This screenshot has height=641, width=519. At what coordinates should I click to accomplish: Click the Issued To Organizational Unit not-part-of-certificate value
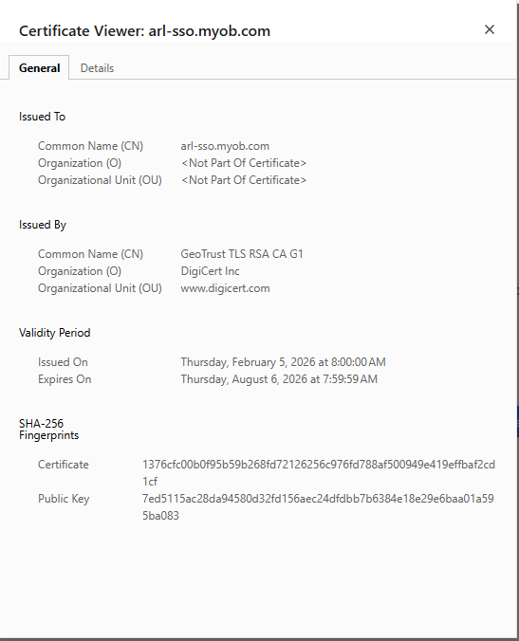pyautogui.click(x=244, y=180)
